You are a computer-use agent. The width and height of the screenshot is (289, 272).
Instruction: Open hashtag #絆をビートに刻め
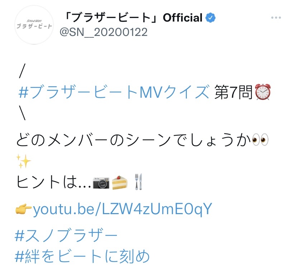tap(82, 256)
